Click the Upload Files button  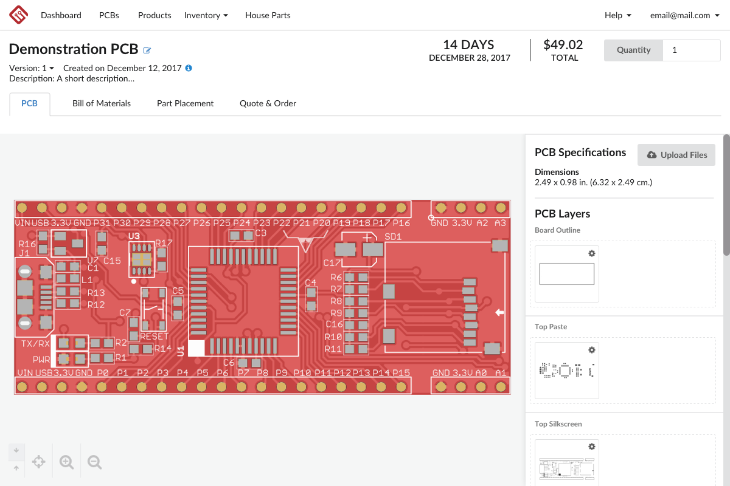pyautogui.click(x=676, y=155)
